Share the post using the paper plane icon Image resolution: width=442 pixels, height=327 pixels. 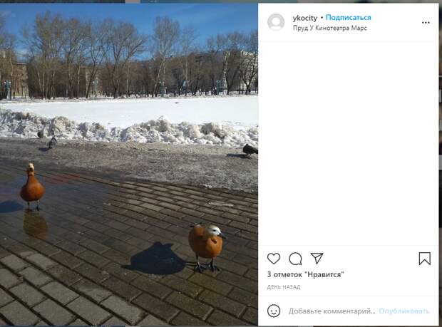pos(317,258)
